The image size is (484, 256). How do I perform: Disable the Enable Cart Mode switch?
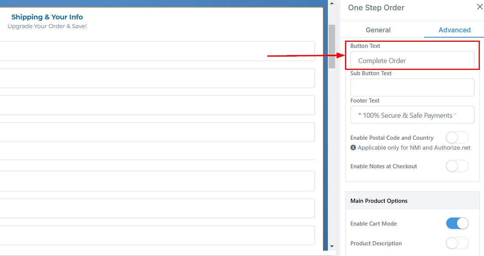coord(457,223)
